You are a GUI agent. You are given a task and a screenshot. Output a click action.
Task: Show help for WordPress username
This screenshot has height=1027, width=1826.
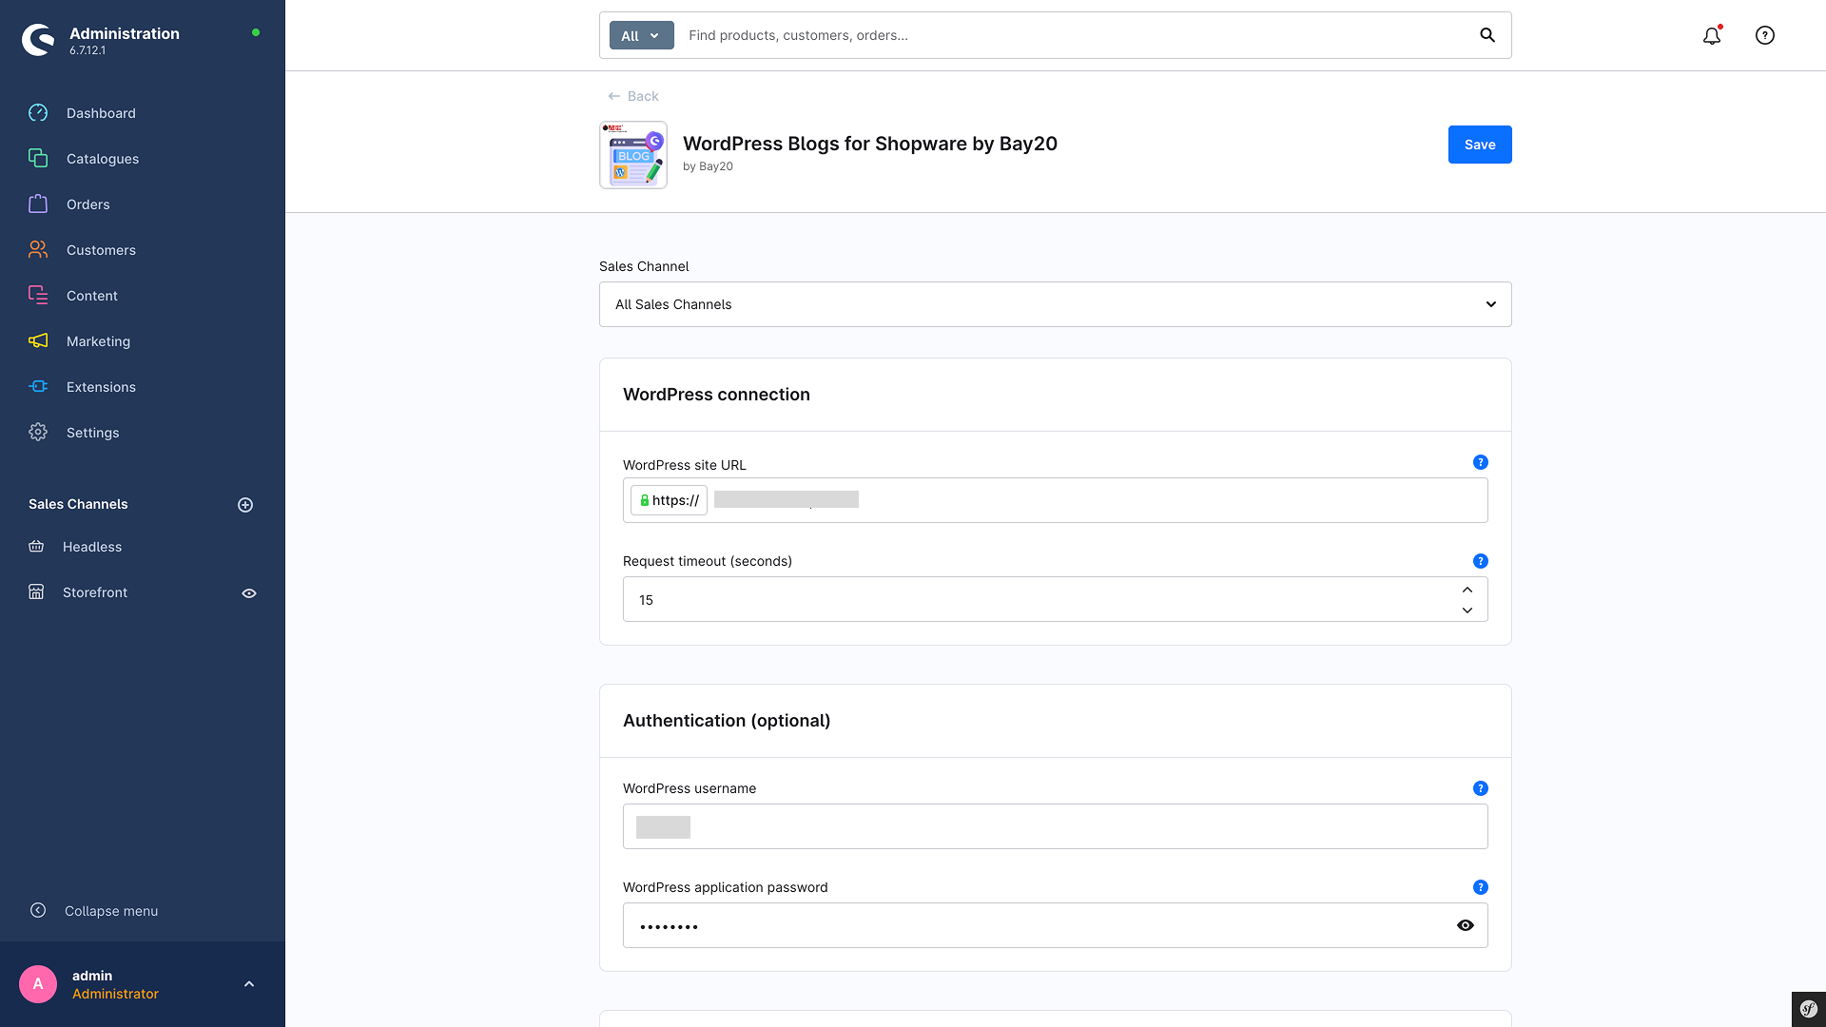click(1481, 788)
